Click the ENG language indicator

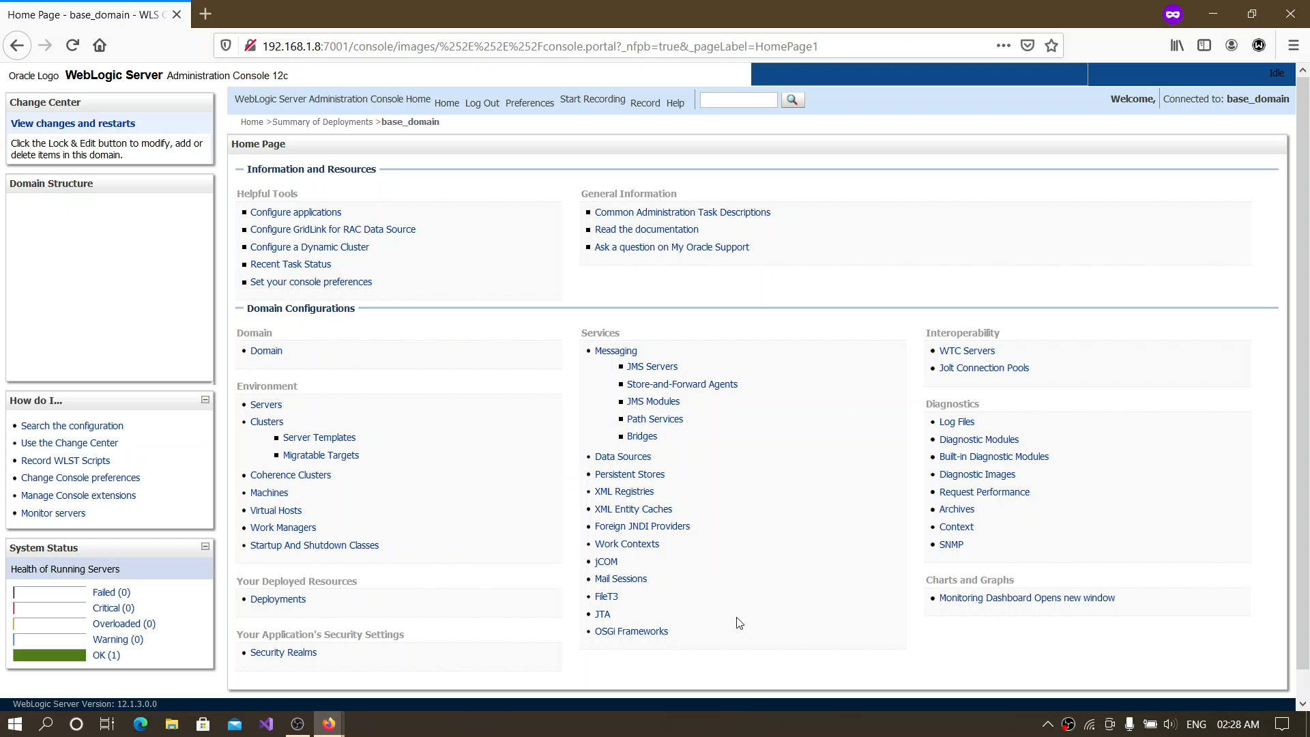(1196, 724)
